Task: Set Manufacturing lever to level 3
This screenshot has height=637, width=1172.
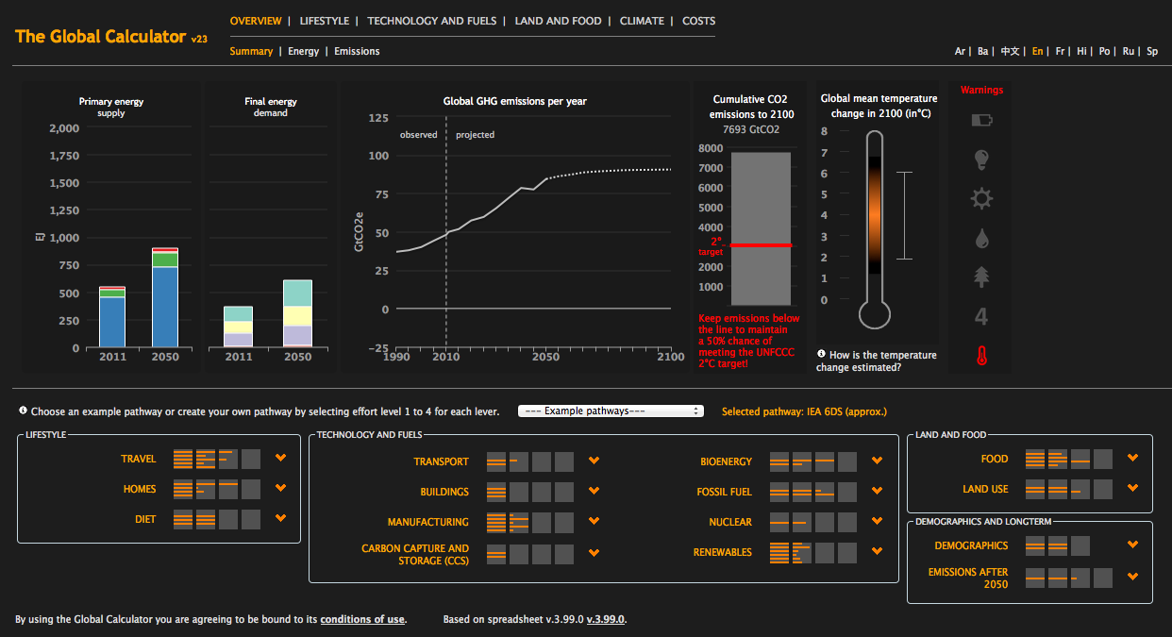Action: [542, 523]
